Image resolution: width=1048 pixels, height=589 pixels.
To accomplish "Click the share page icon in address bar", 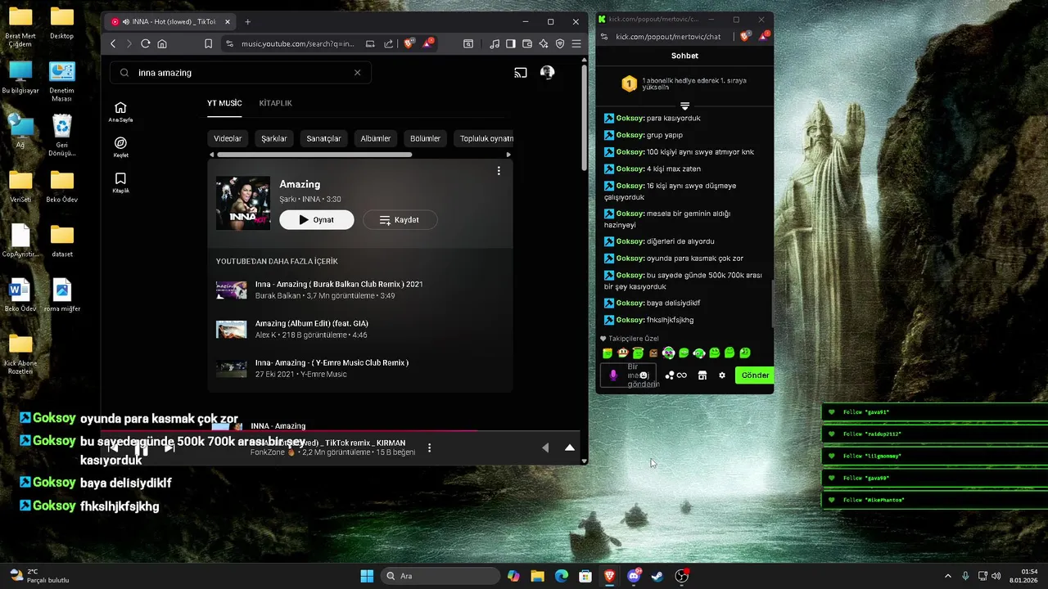I will tap(388, 43).
